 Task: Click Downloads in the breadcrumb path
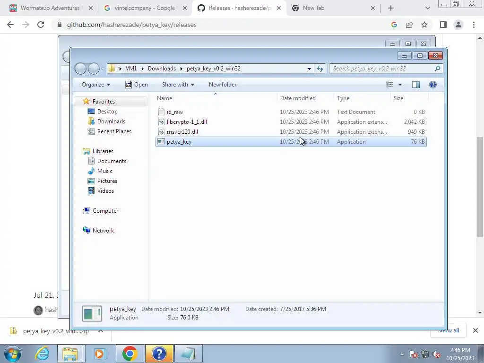[162, 69]
